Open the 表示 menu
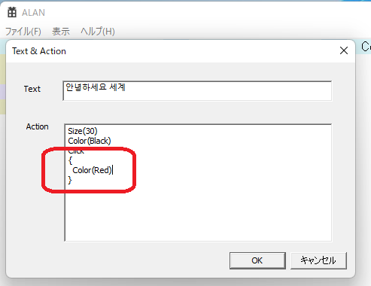This screenshot has height=286, width=371. [x=61, y=32]
